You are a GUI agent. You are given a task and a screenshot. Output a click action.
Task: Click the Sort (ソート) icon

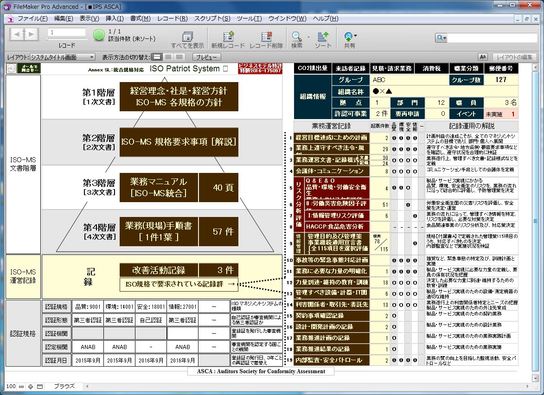pyautogui.click(x=323, y=37)
